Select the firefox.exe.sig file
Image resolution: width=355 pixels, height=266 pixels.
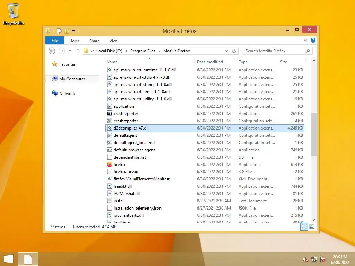coord(205,172)
